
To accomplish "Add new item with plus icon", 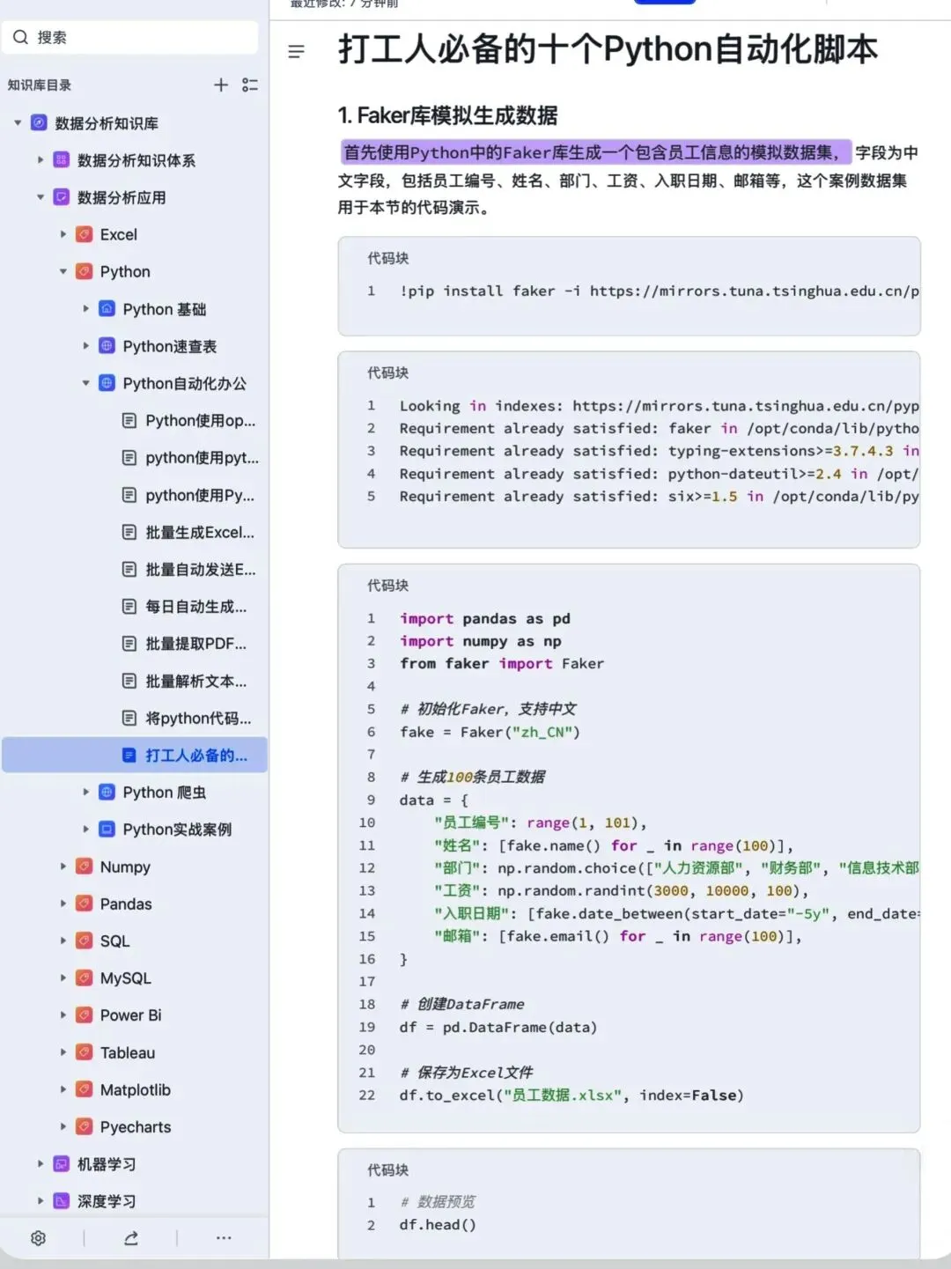I will point(221,85).
